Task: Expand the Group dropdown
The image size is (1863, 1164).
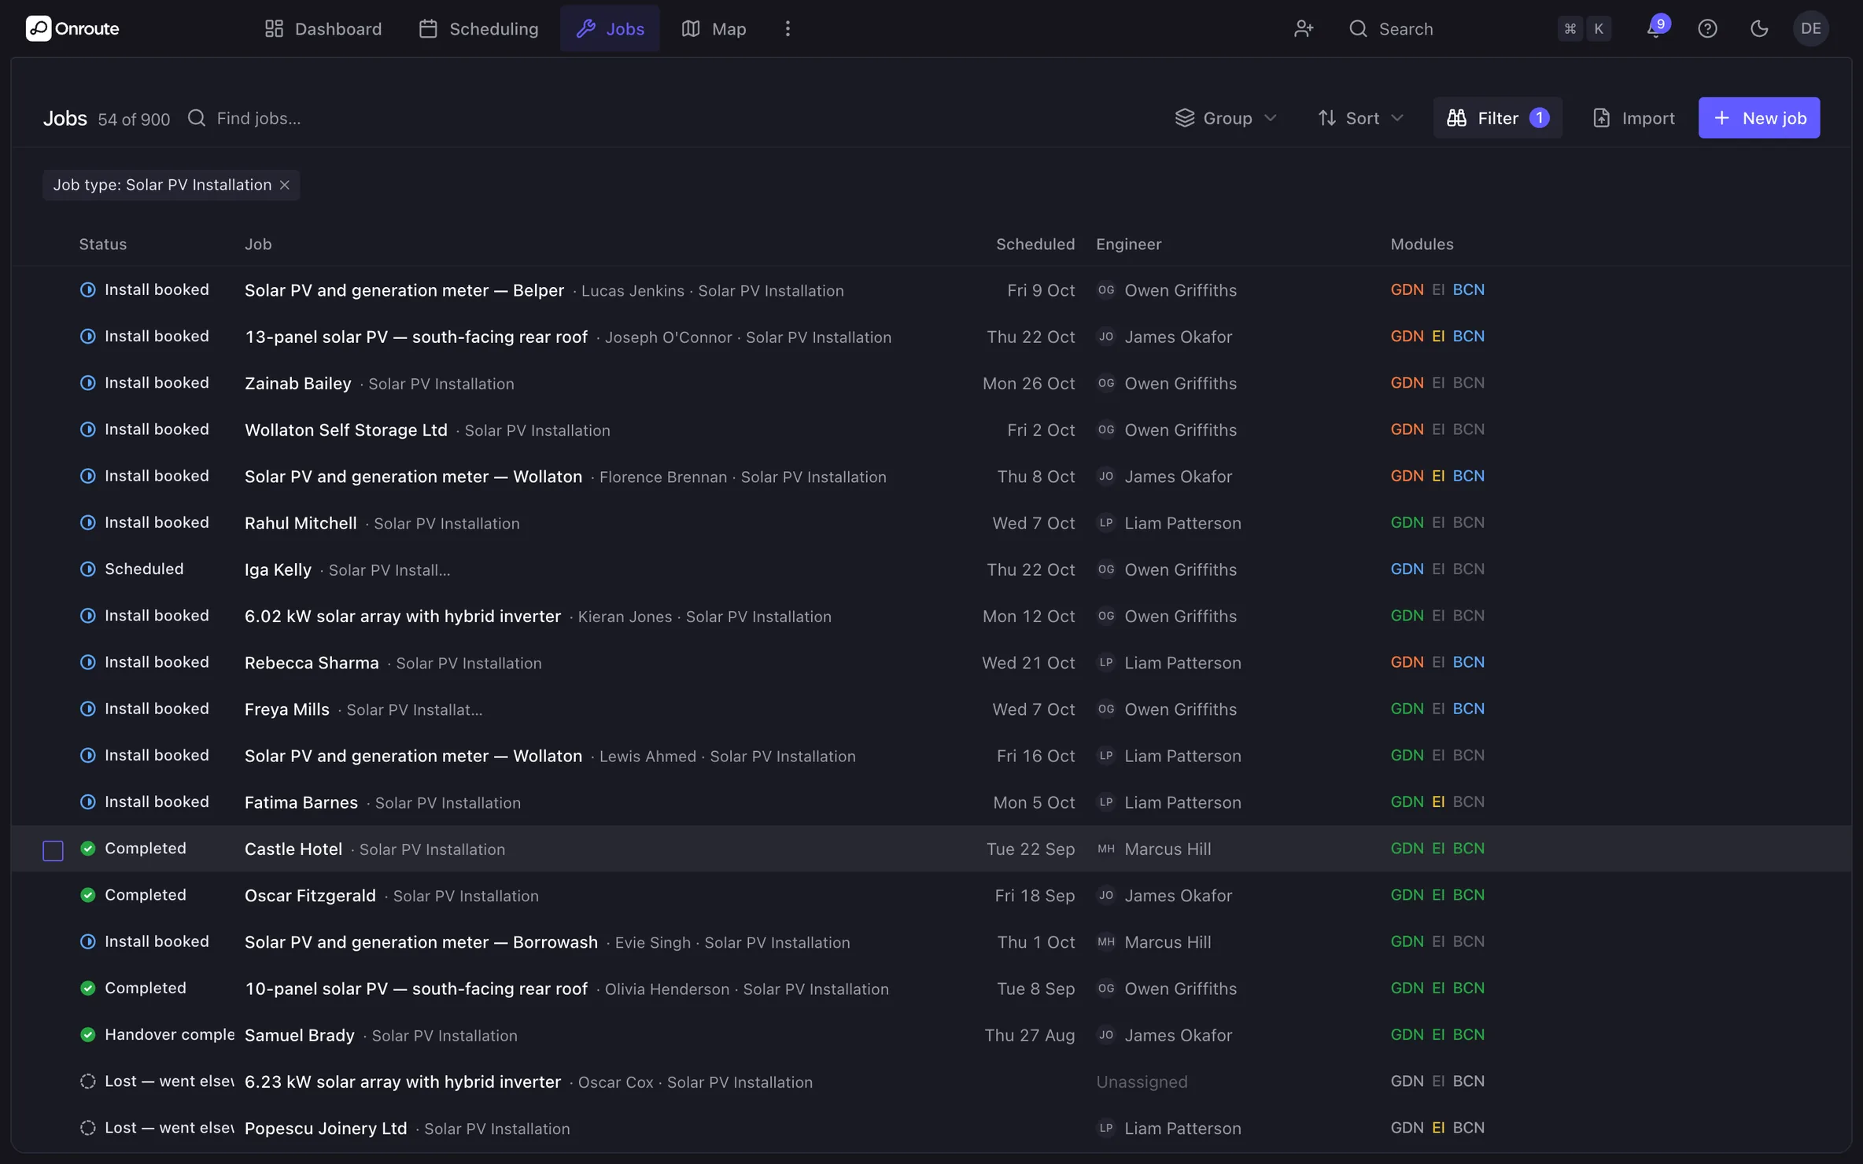Action: point(1226,118)
